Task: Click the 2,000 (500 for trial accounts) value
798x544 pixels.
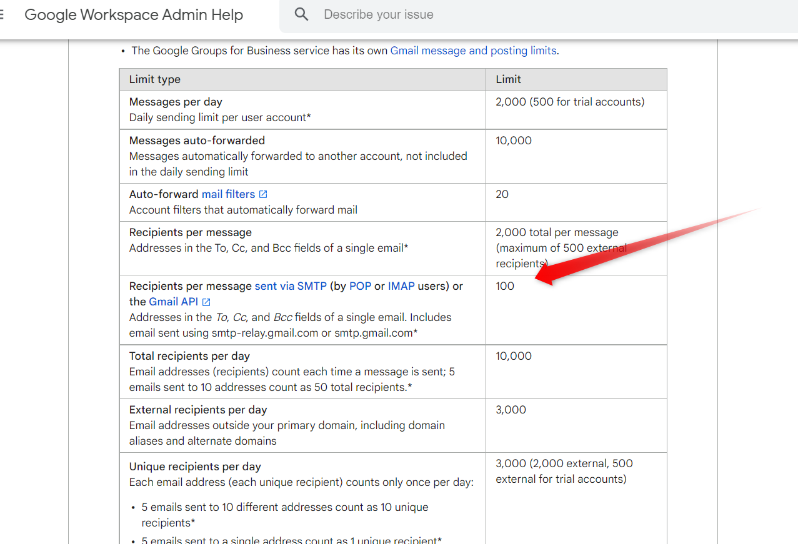Action: tap(570, 102)
